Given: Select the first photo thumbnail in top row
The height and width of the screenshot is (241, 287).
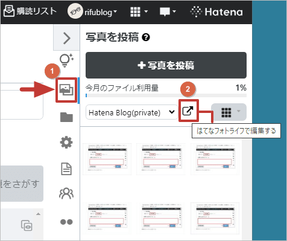Looking at the screenshot, I should pyautogui.click(x=107, y=159).
